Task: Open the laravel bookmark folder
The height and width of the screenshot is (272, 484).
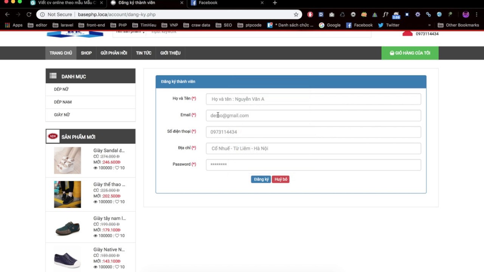Action: point(63,25)
